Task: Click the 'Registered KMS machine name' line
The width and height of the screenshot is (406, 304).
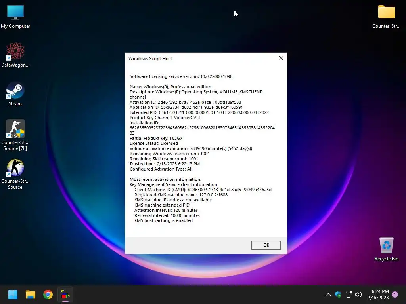Action: click(181, 195)
